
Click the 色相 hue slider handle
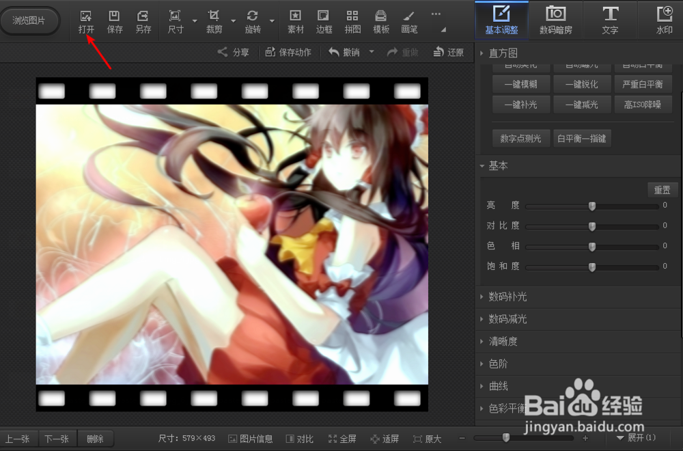pos(592,247)
